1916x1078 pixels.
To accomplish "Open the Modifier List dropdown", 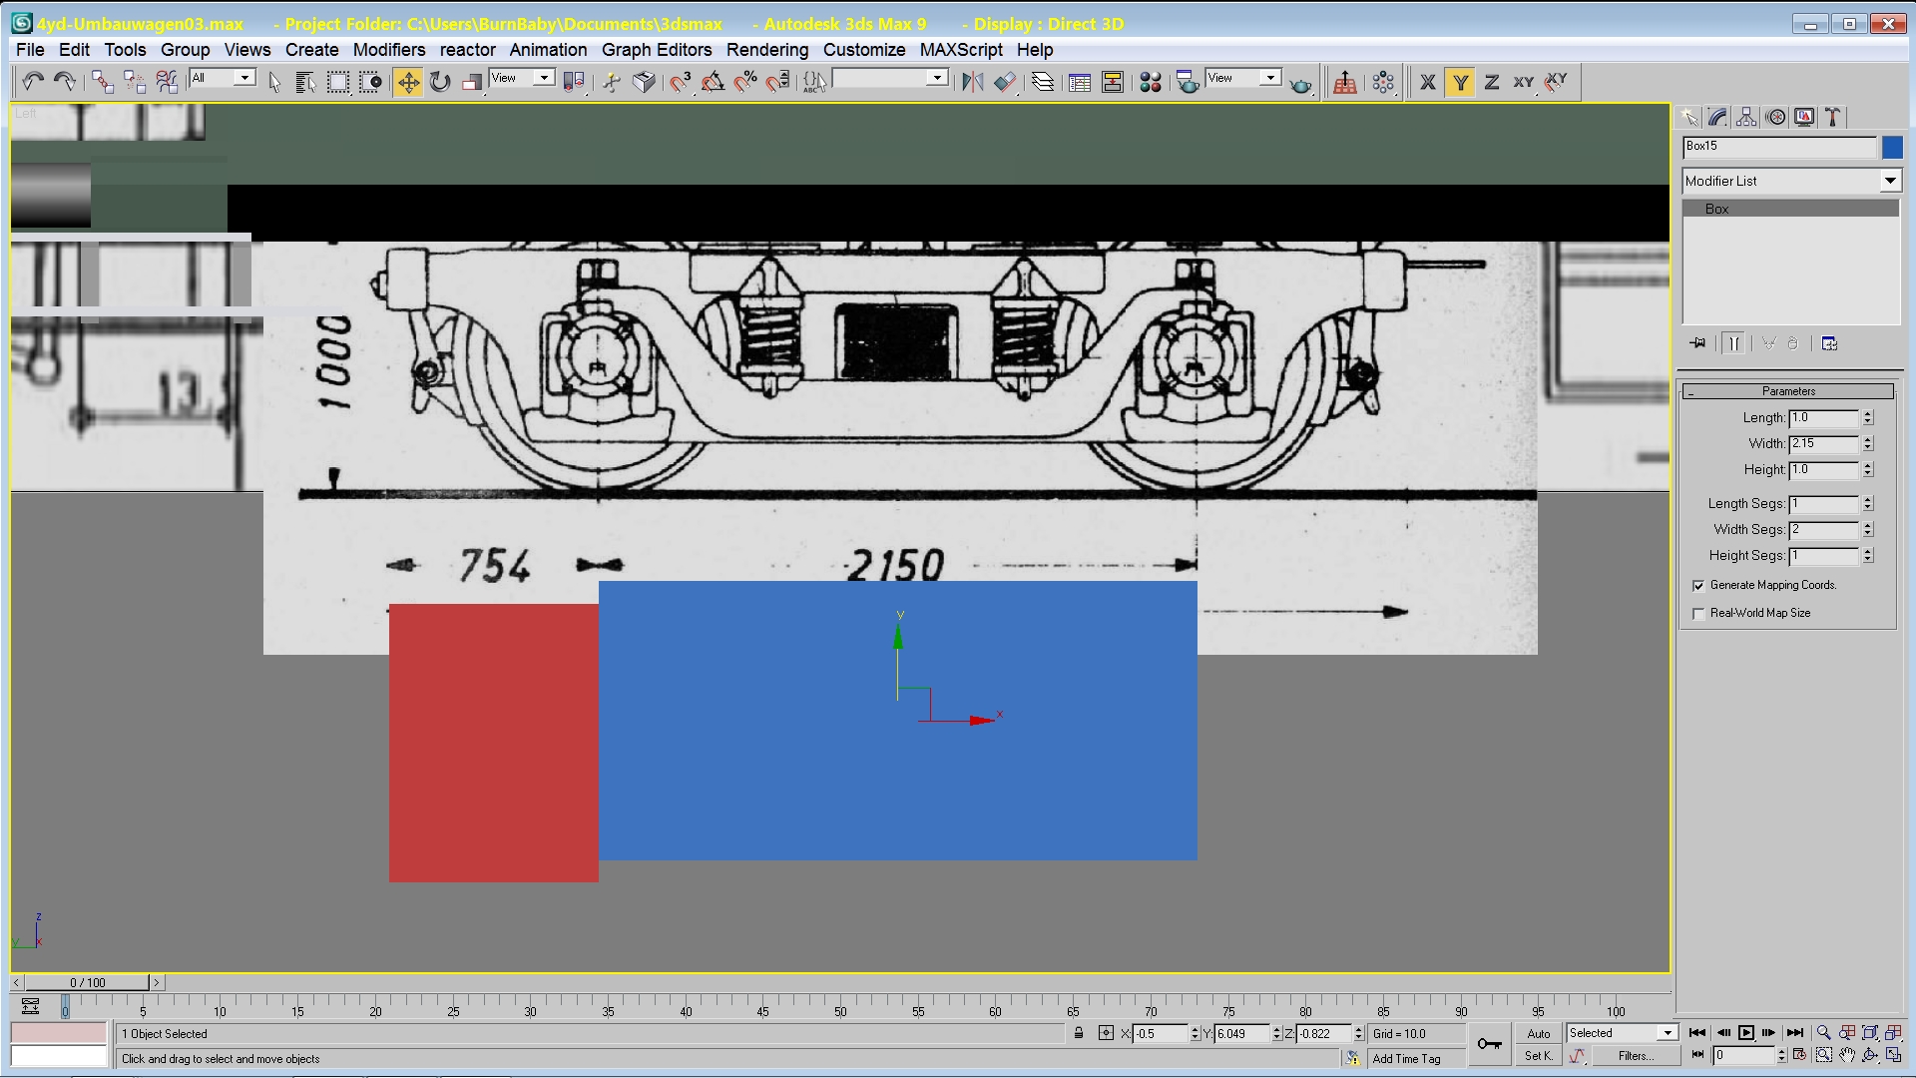I will tap(1890, 181).
